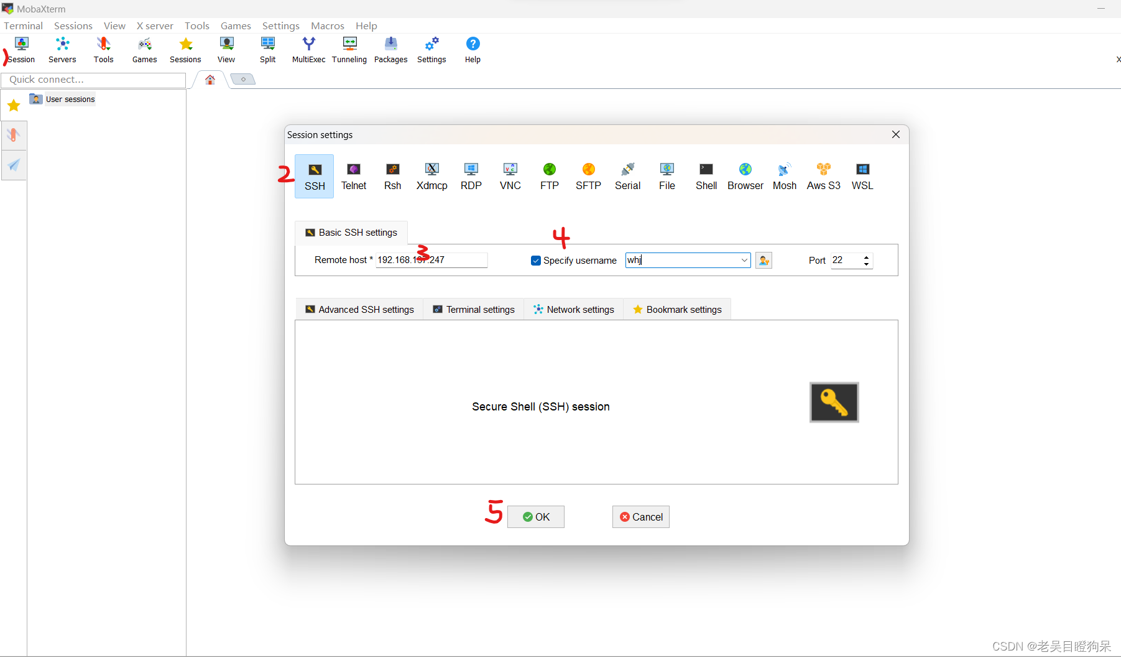Screen dimensions: 1121x658
Task: Select Browser session type
Action: pos(745,177)
